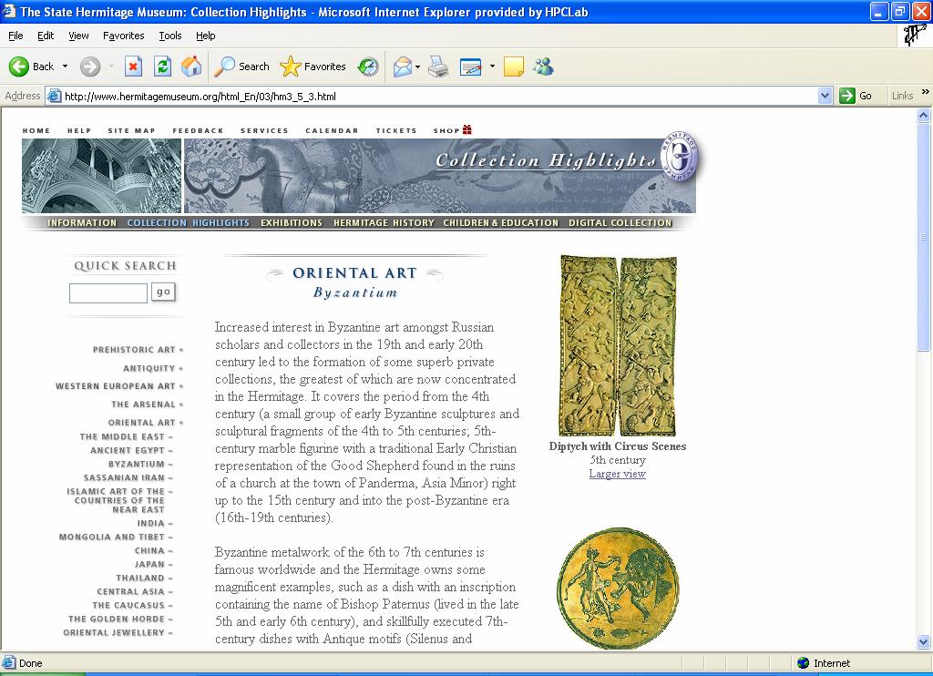Open THE GOLDEN HORDE in sidebar
Viewport: 933px width, 676px height.
click(117, 619)
